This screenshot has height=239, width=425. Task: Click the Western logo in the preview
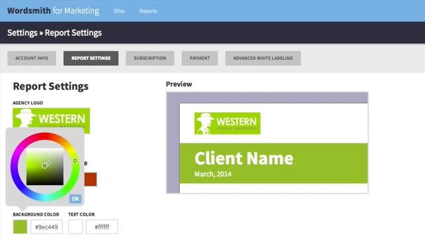coord(227,123)
